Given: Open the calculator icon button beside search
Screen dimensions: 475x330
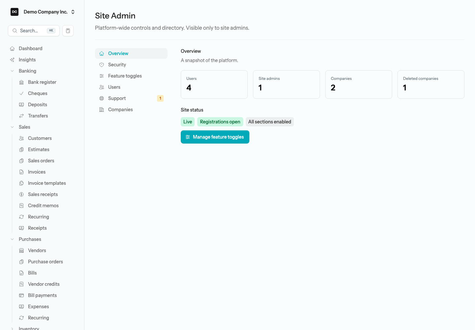Looking at the screenshot, I should click(68, 31).
